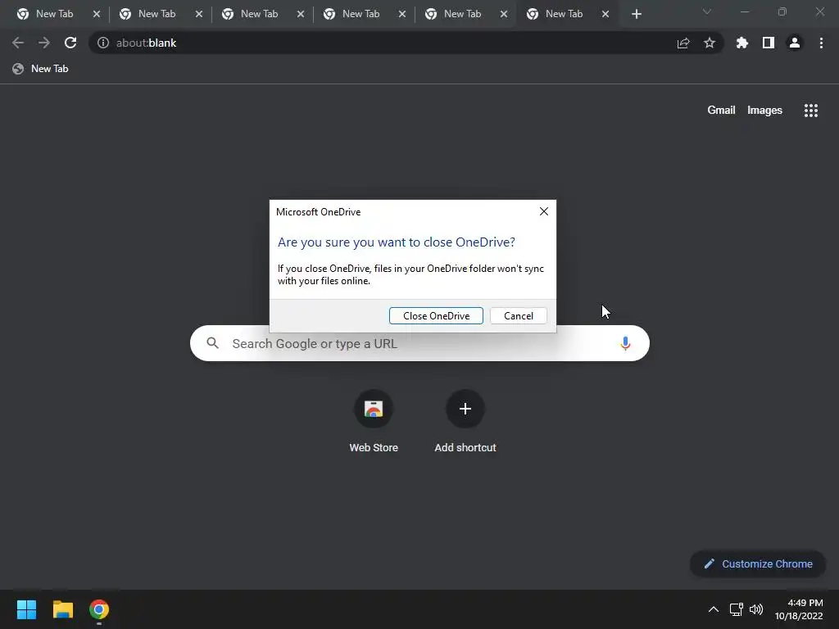Open Google apps grid
This screenshot has height=629, width=839.
(811, 111)
